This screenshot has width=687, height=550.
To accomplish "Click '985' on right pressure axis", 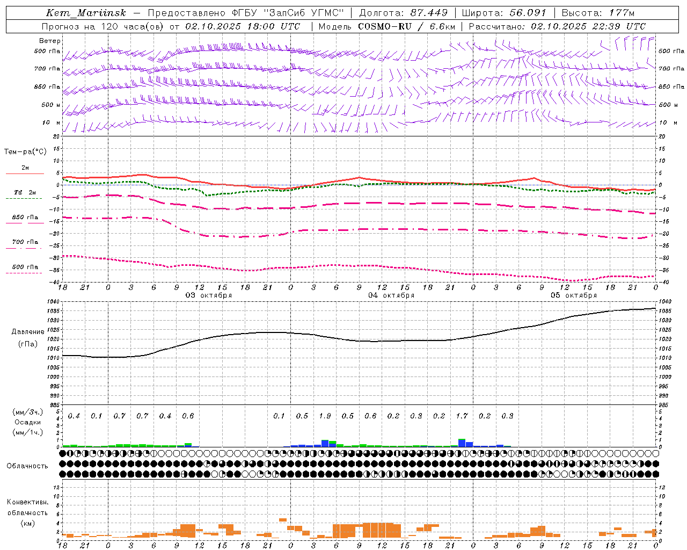I will [664, 405].
